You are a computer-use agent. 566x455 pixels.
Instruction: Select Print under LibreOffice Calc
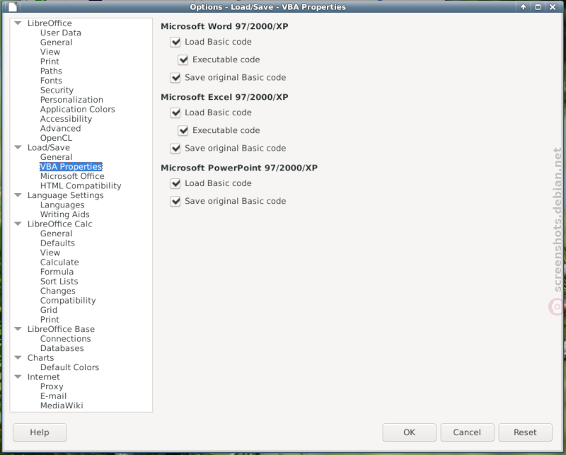[x=50, y=320]
